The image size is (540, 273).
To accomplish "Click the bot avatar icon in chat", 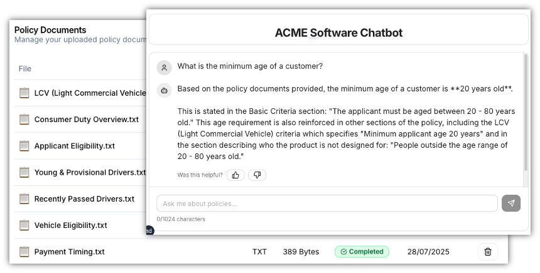I will pyautogui.click(x=165, y=90).
